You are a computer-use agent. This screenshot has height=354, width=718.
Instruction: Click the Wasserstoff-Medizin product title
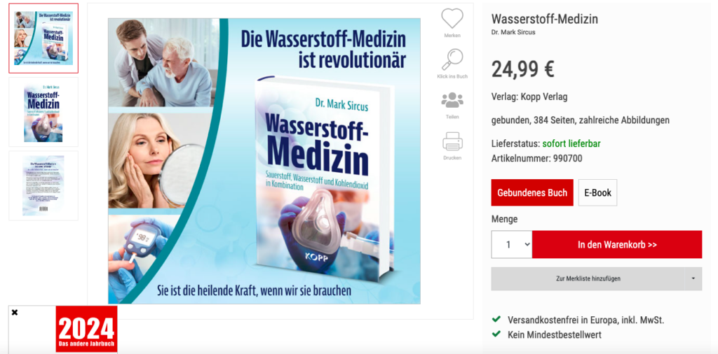tap(544, 19)
